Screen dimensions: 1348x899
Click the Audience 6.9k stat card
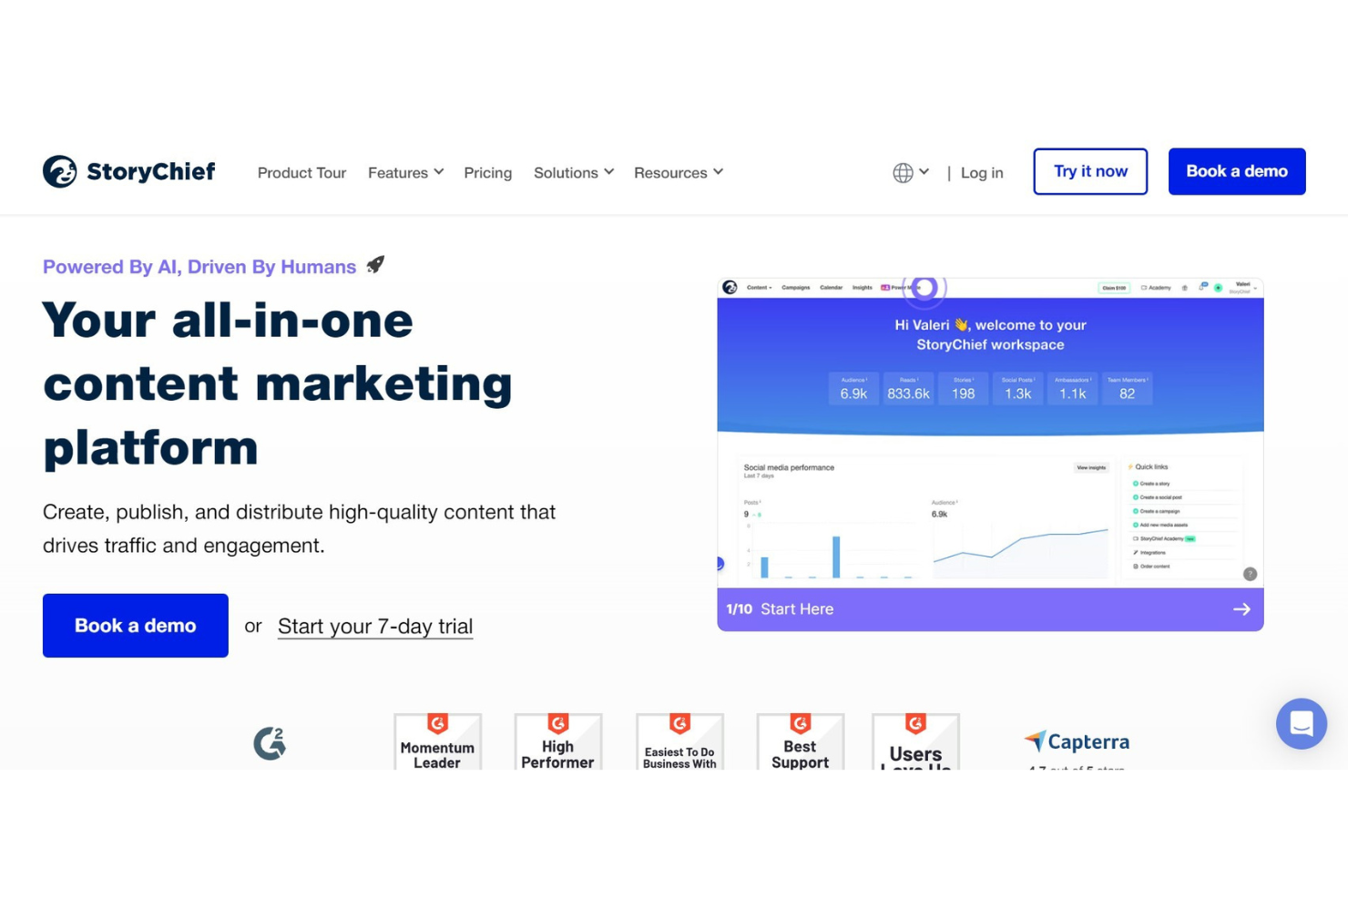(853, 388)
